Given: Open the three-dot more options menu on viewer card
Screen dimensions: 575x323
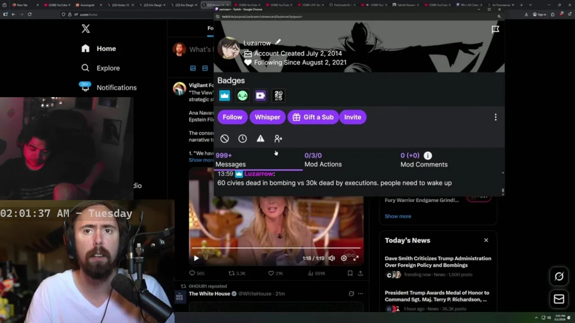Looking at the screenshot, I should point(495,117).
